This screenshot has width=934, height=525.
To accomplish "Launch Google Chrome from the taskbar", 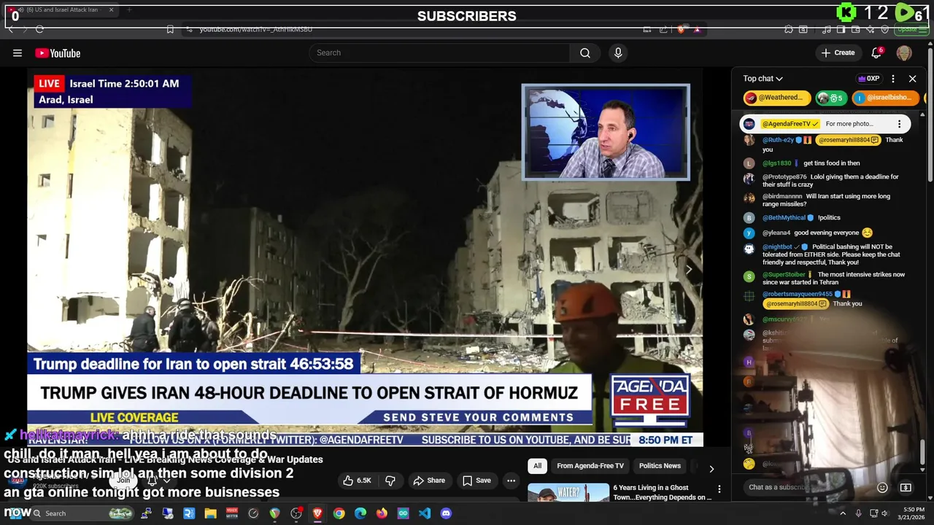I will click(x=339, y=513).
